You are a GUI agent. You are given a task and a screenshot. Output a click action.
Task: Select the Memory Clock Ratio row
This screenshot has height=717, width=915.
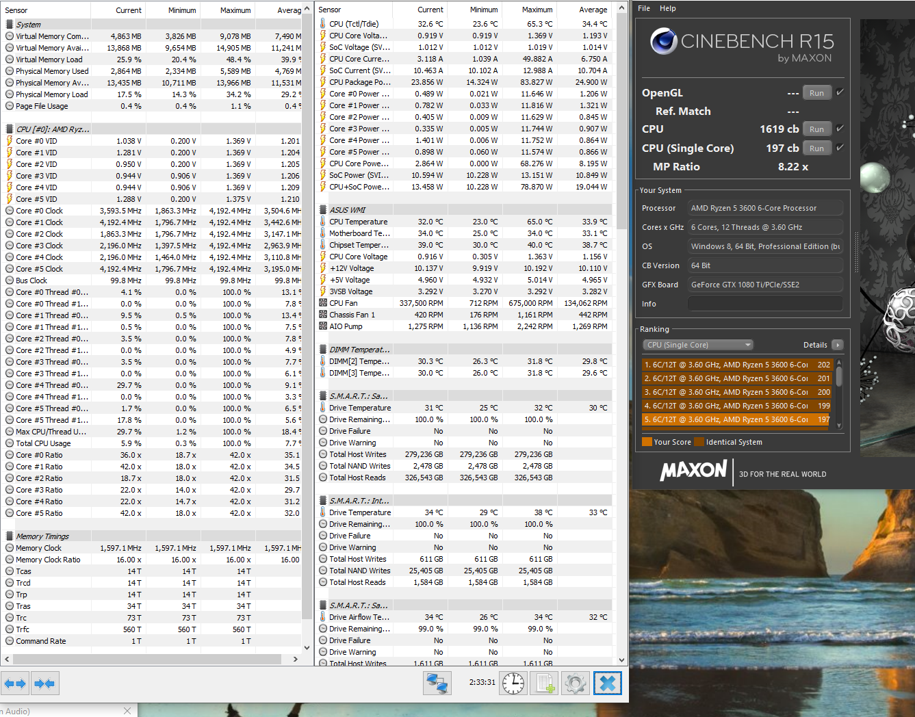pos(152,560)
